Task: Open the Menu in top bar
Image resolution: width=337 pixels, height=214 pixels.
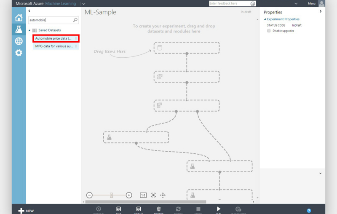Action: coord(312,3)
